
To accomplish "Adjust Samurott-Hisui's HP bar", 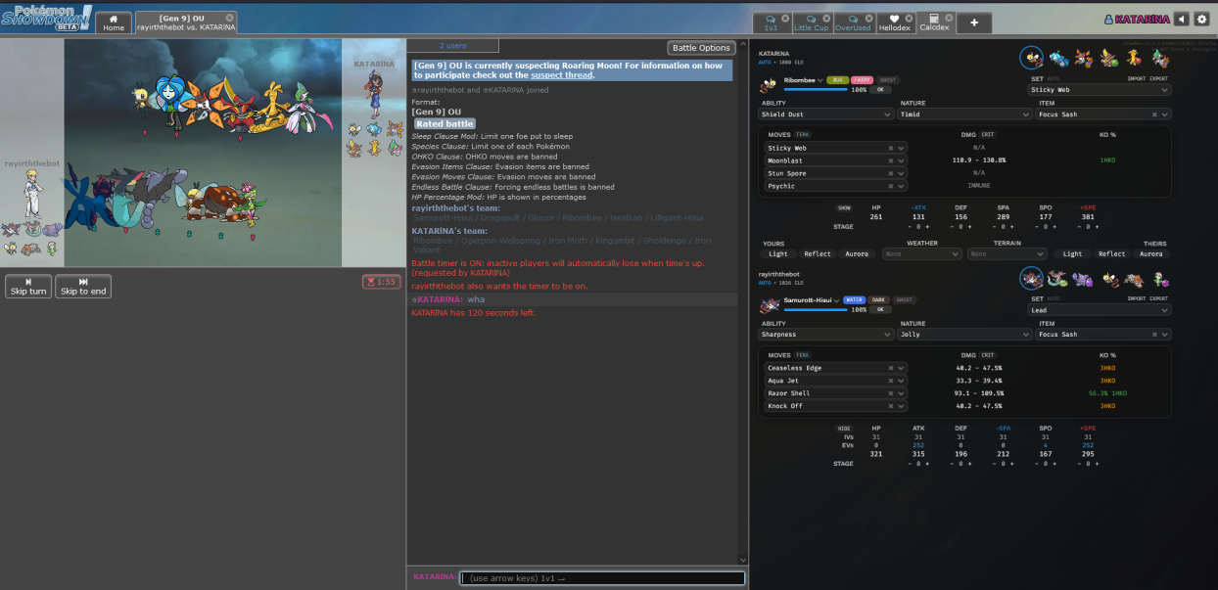I will (816, 309).
